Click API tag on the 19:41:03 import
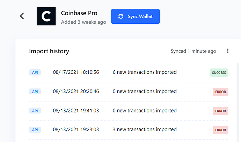This screenshot has height=142, width=241. [35, 111]
